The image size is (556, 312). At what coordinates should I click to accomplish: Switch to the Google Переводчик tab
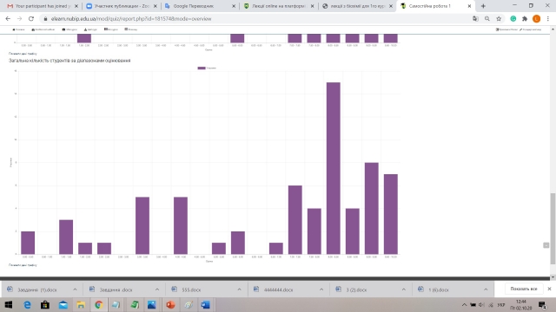(199, 6)
